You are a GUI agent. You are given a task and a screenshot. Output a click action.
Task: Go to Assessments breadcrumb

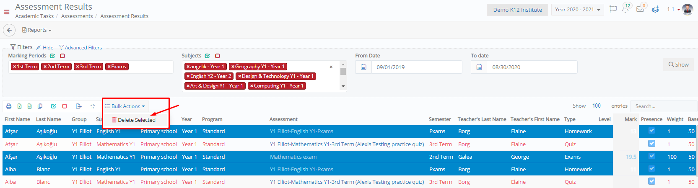pyautogui.click(x=77, y=16)
